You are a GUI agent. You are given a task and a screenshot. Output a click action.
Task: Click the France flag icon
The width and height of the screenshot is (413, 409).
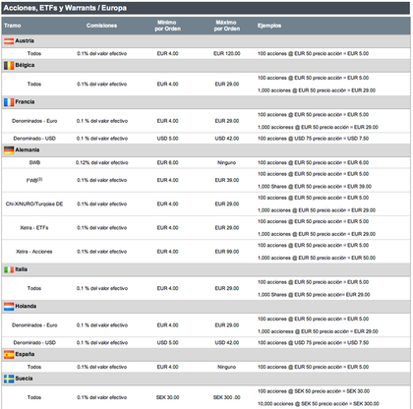point(9,102)
